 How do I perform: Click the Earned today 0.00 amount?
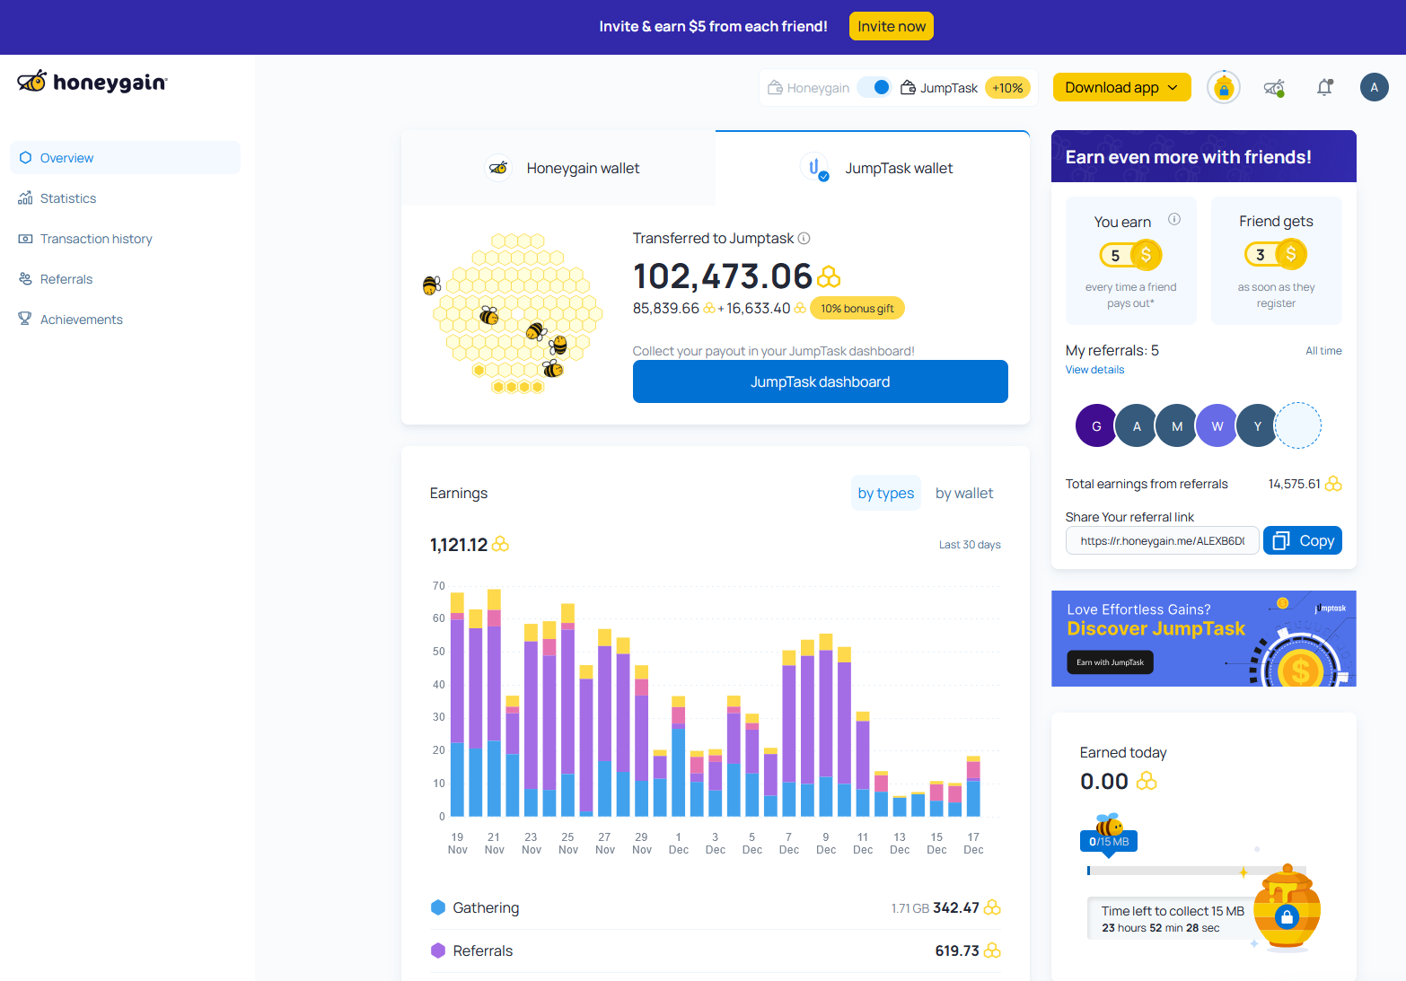coord(1103,781)
